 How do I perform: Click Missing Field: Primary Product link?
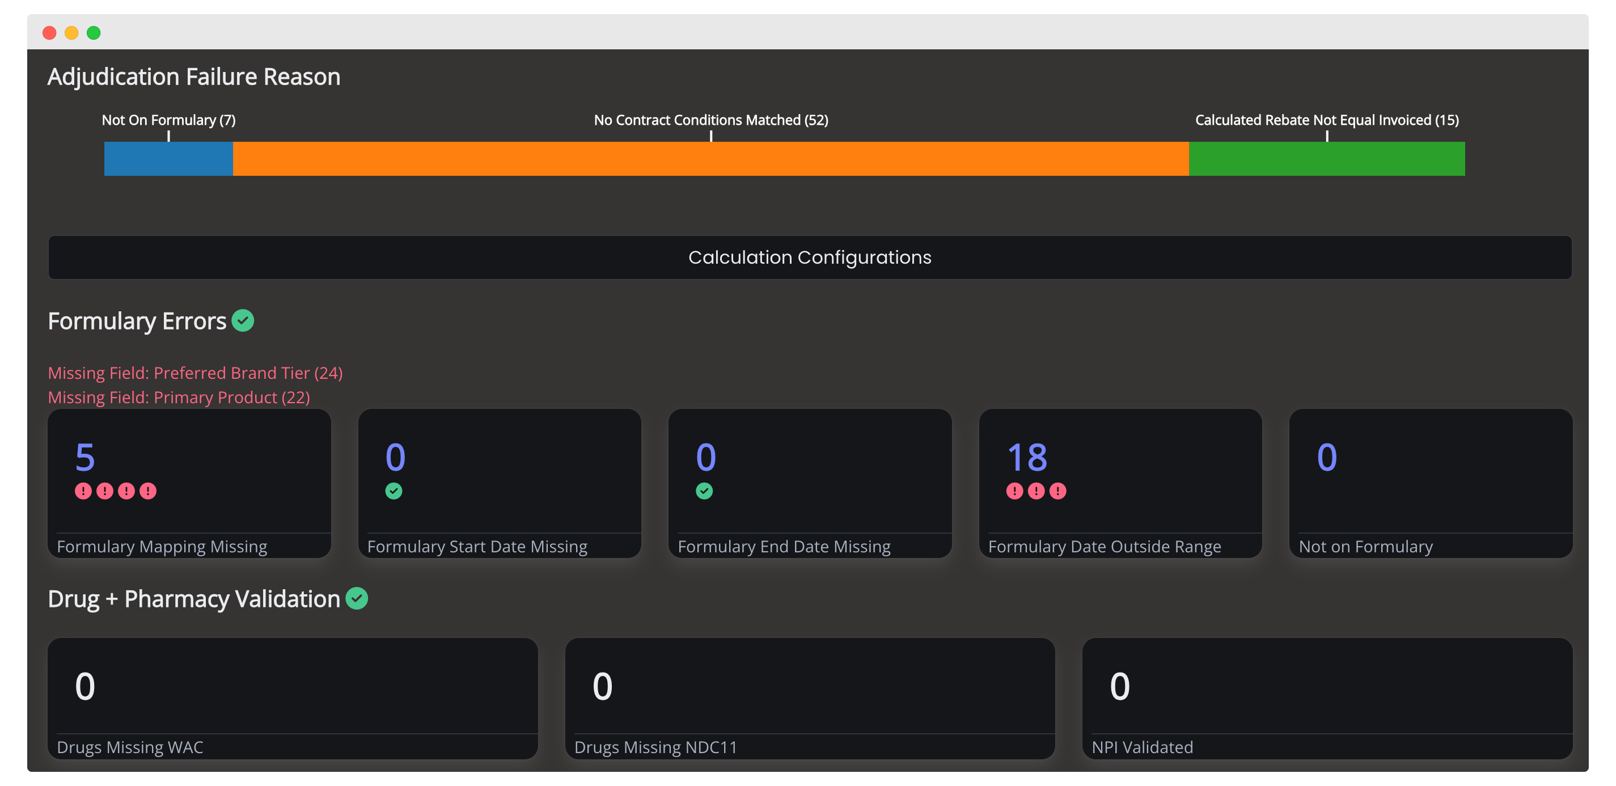pos(179,397)
